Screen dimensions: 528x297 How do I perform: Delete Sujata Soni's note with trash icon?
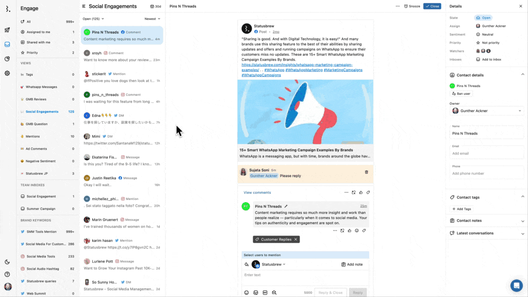(367, 172)
